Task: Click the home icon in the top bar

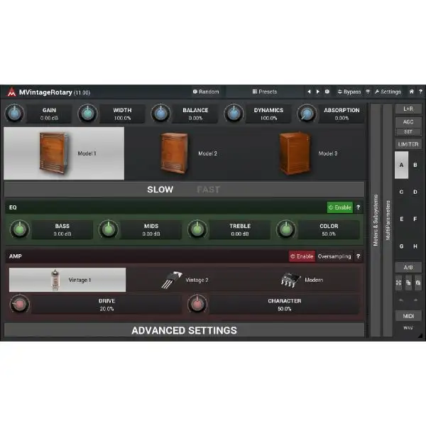Action: click(x=411, y=92)
